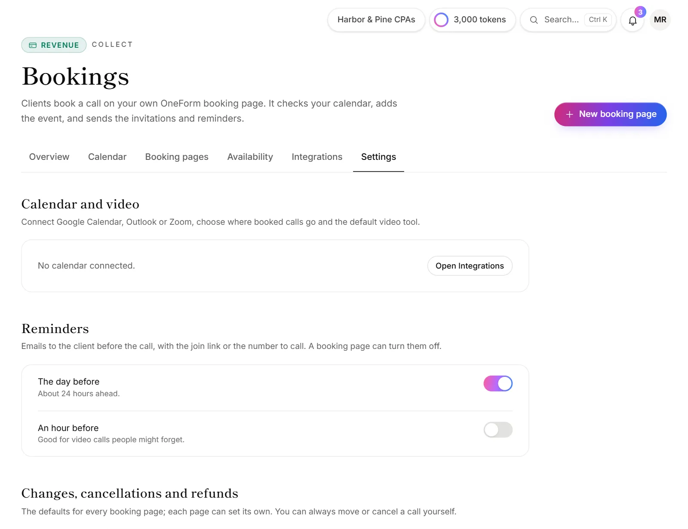688x529 pixels.
Task: Click the No calendar connected text
Action: click(86, 266)
